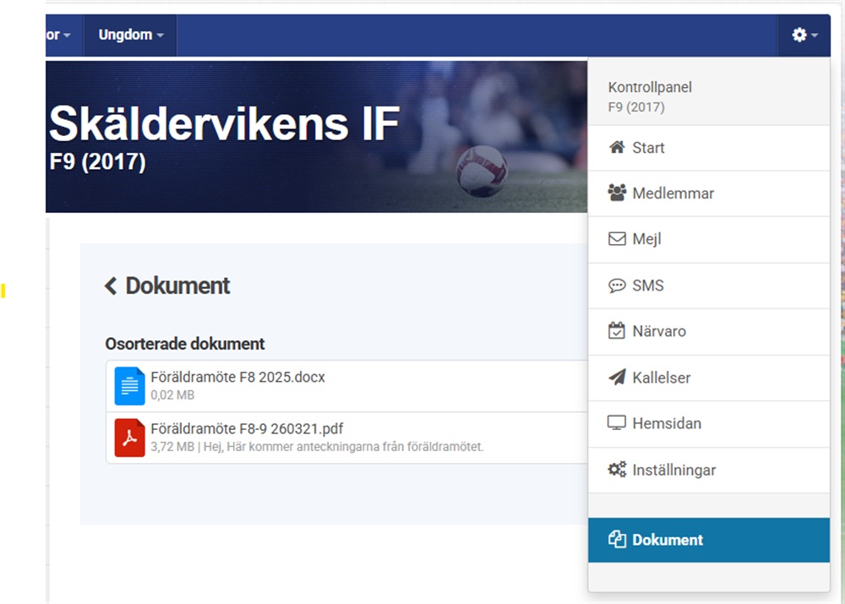
Task: Click the people icon beside Medlemmar
Action: [617, 193]
